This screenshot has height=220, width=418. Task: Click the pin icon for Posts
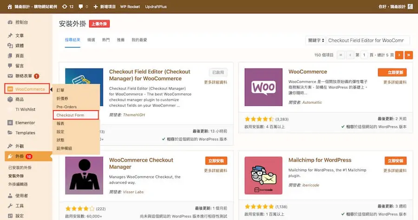click(10, 35)
